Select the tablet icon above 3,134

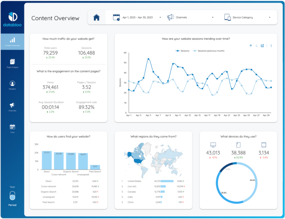[264, 145]
